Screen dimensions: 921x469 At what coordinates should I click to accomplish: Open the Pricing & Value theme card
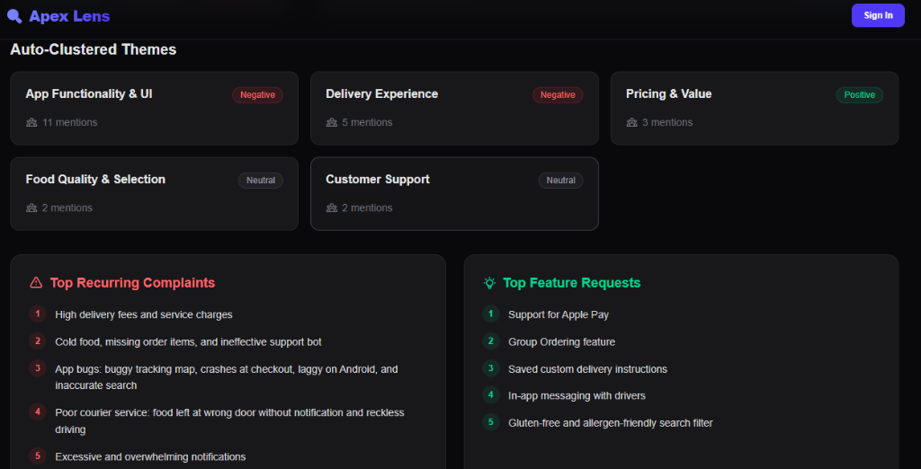pyautogui.click(x=755, y=108)
